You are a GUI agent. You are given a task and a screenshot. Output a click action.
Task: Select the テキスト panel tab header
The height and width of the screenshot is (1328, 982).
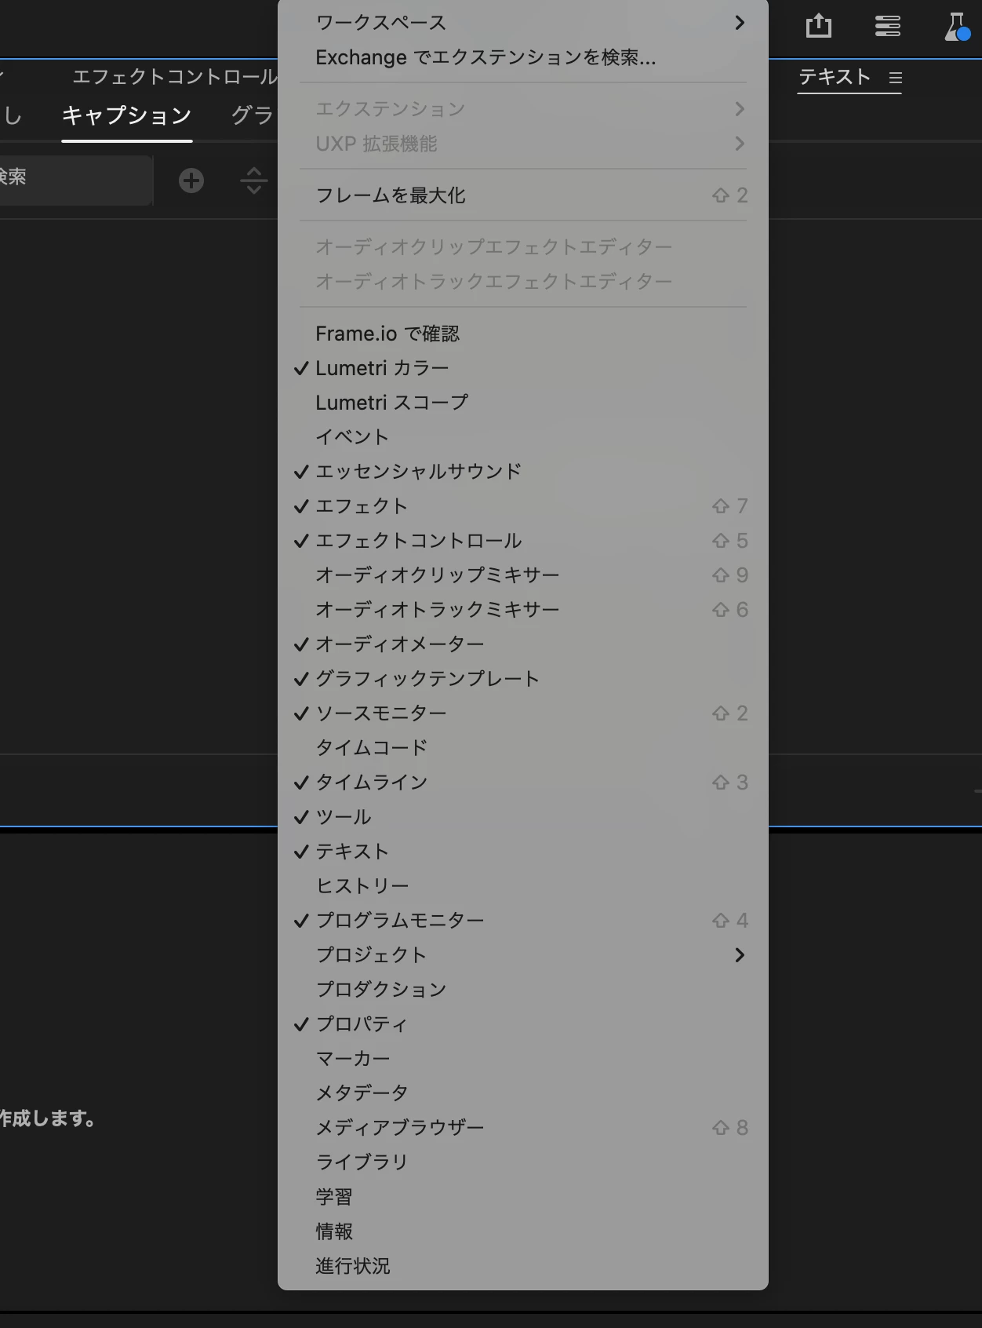(835, 77)
